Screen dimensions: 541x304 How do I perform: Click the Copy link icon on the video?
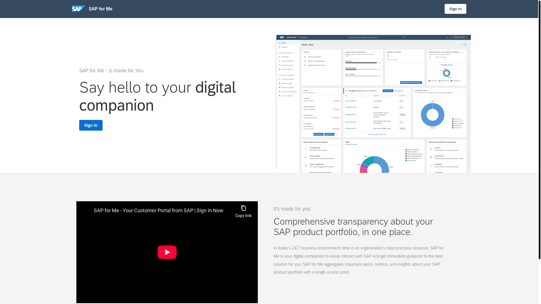(x=243, y=211)
